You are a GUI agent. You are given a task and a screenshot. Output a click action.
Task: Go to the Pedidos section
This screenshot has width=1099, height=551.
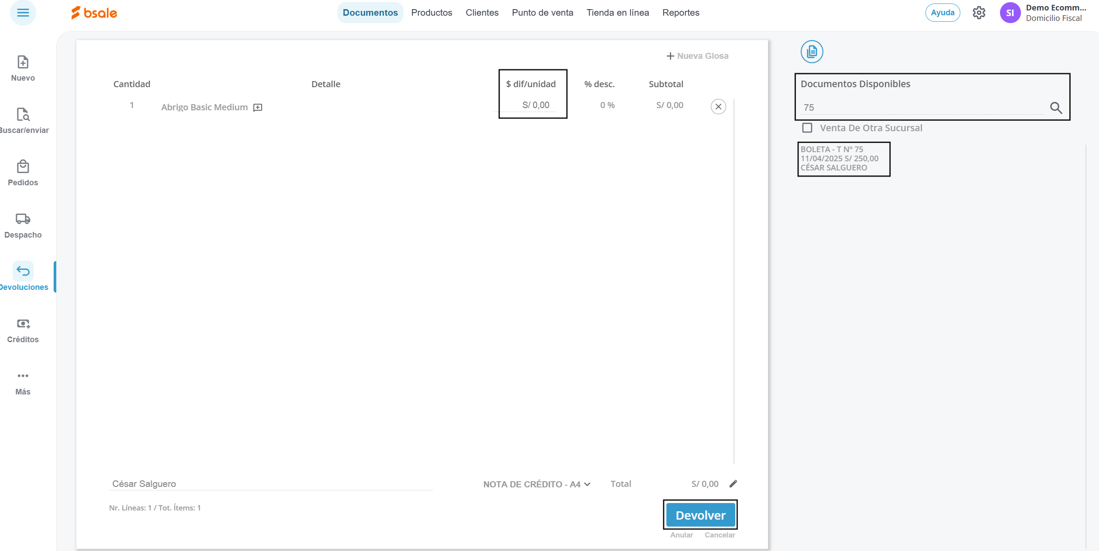click(x=23, y=167)
